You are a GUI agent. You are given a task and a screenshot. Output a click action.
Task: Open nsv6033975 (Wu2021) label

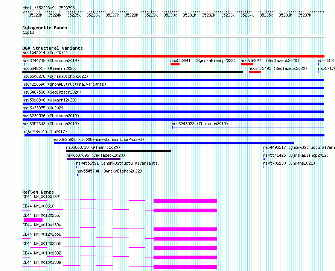[44, 108]
